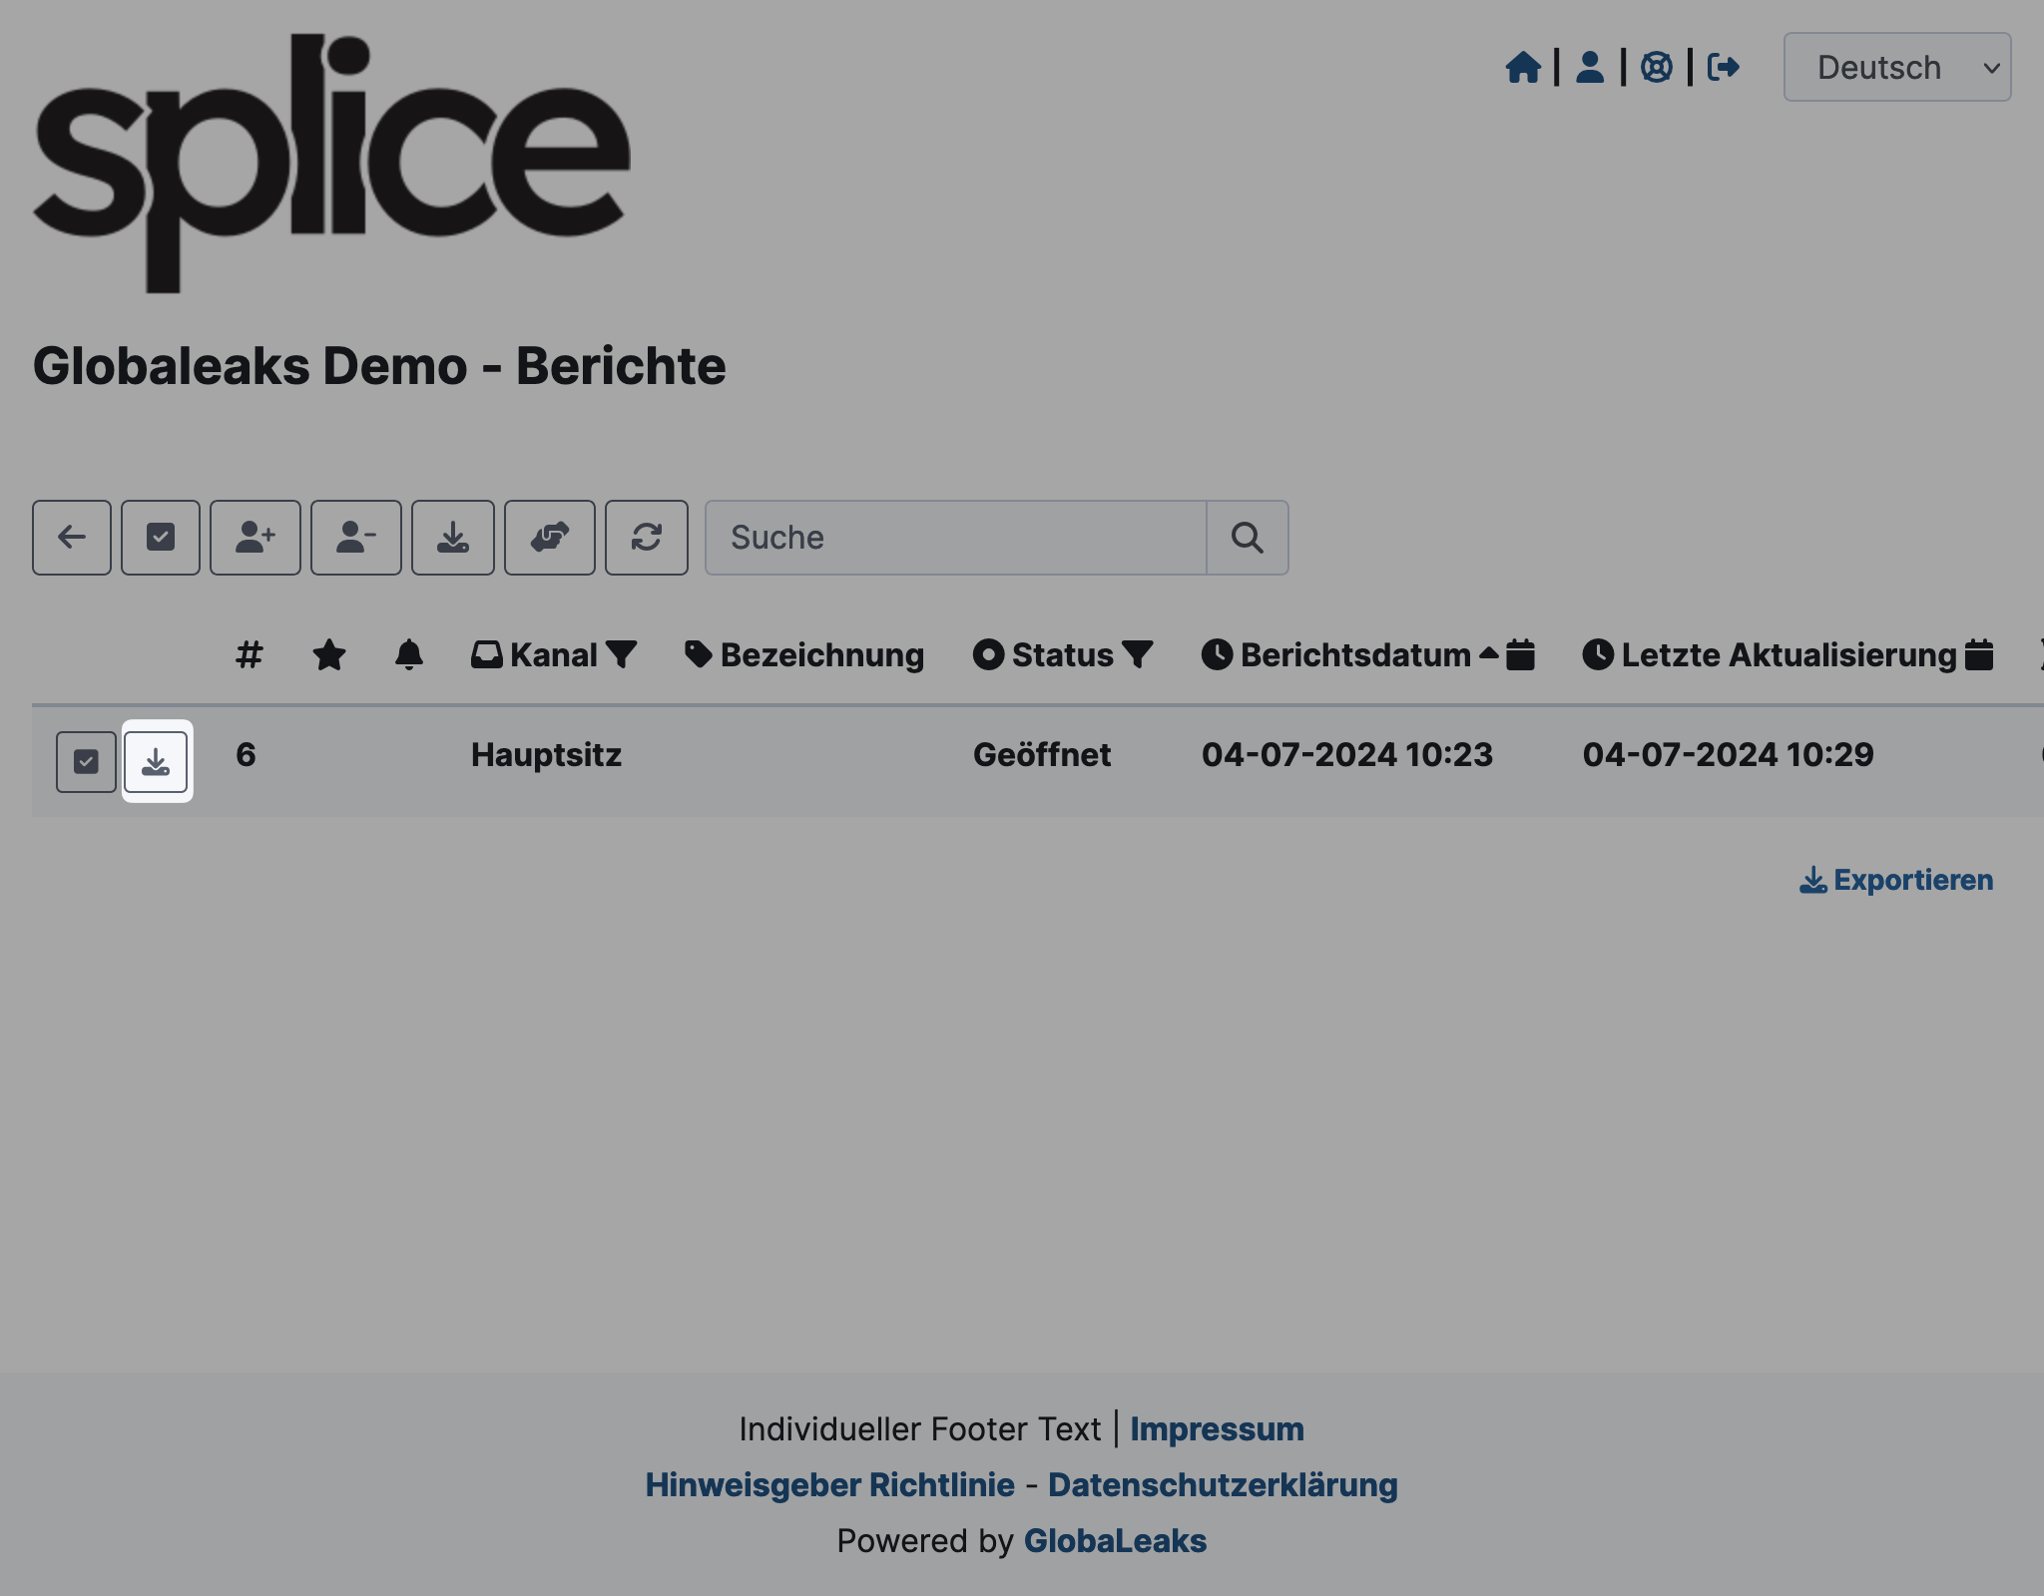Image resolution: width=2044 pixels, height=1596 pixels.
Task: Open the Kanal filter funnel
Action: (621, 655)
